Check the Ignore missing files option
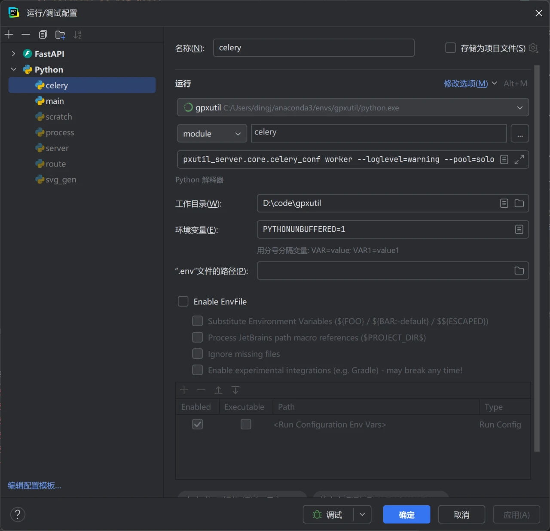 [x=198, y=354]
